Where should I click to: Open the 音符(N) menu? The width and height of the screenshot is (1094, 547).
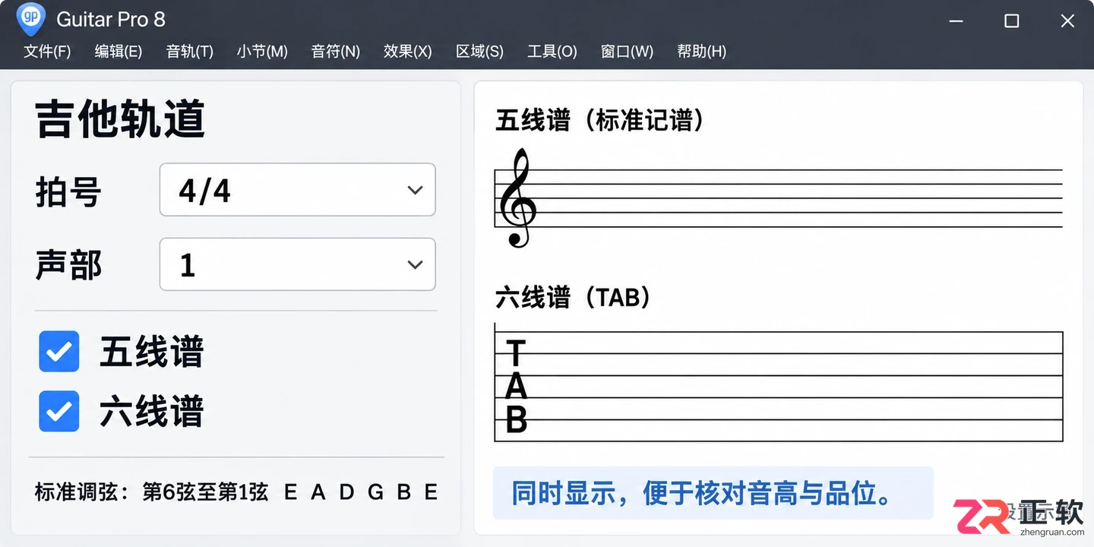pyautogui.click(x=336, y=52)
